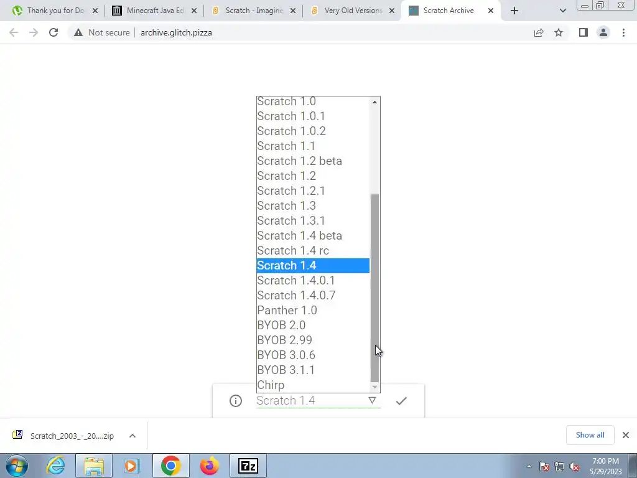The height and width of the screenshot is (478, 637).
Task: Open Windows Media Player taskbar icon
Action: pyautogui.click(x=131, y=466)
